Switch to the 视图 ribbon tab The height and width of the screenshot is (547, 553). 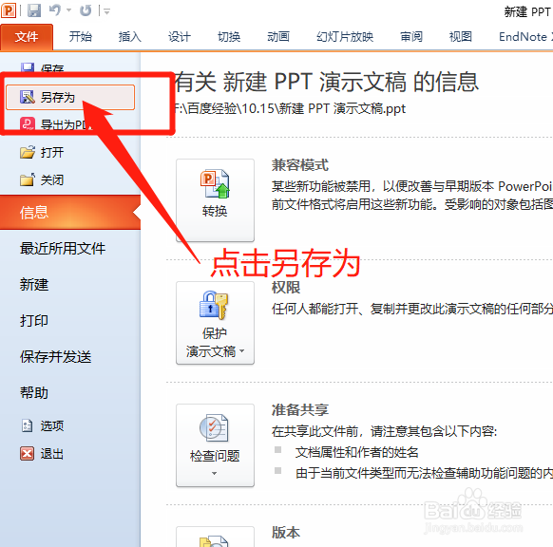click(x=461, y=37)
